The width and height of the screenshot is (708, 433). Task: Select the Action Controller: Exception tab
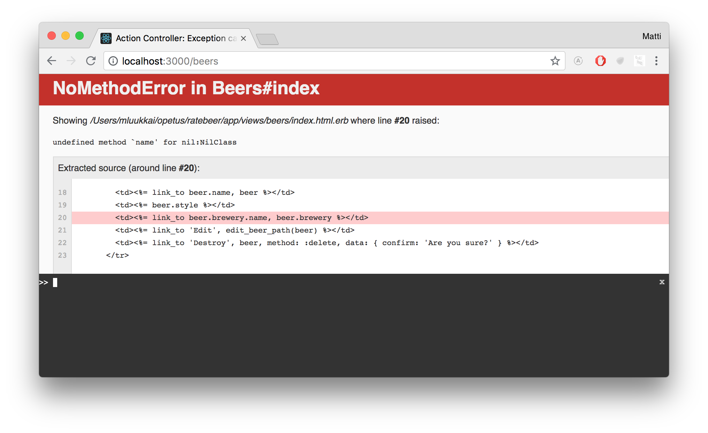pyautogui.click(x=171, y=38)
